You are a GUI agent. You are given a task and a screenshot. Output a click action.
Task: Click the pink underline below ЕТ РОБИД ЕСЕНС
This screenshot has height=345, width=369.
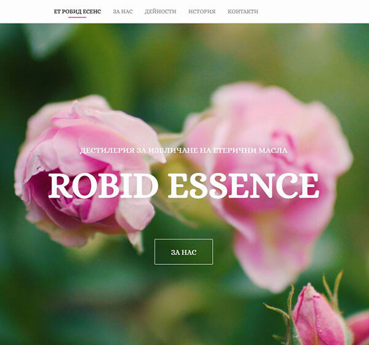pos(77,17)
